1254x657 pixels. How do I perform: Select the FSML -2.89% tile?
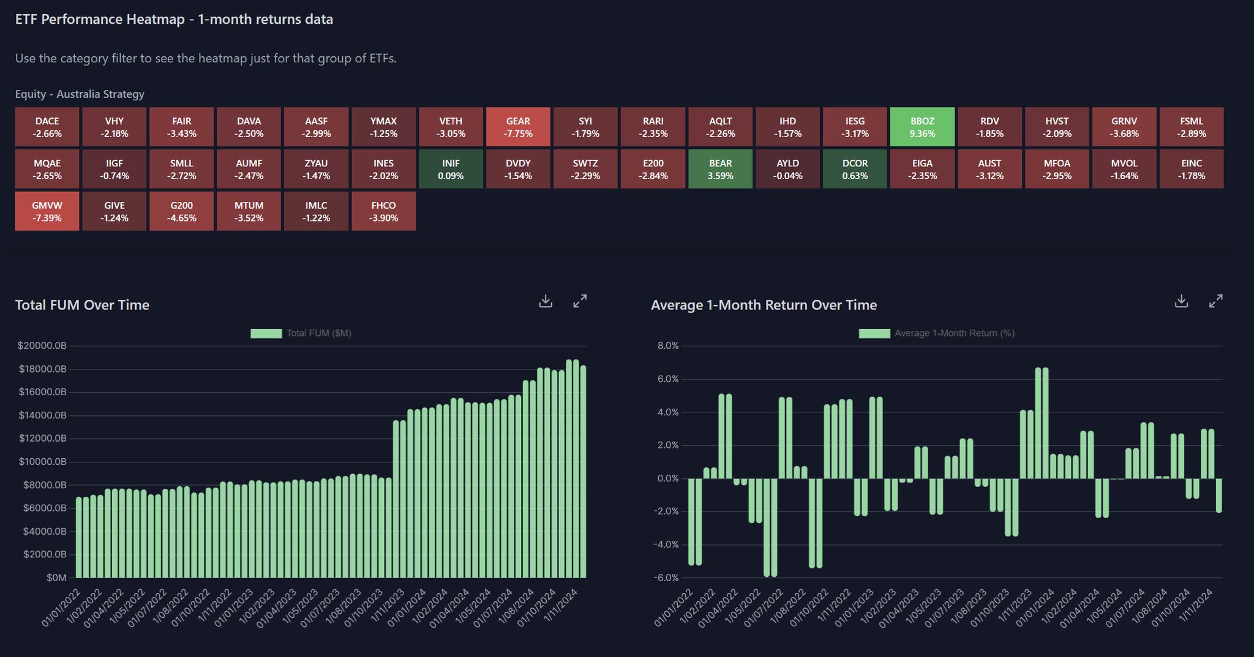pos(1192,127)
